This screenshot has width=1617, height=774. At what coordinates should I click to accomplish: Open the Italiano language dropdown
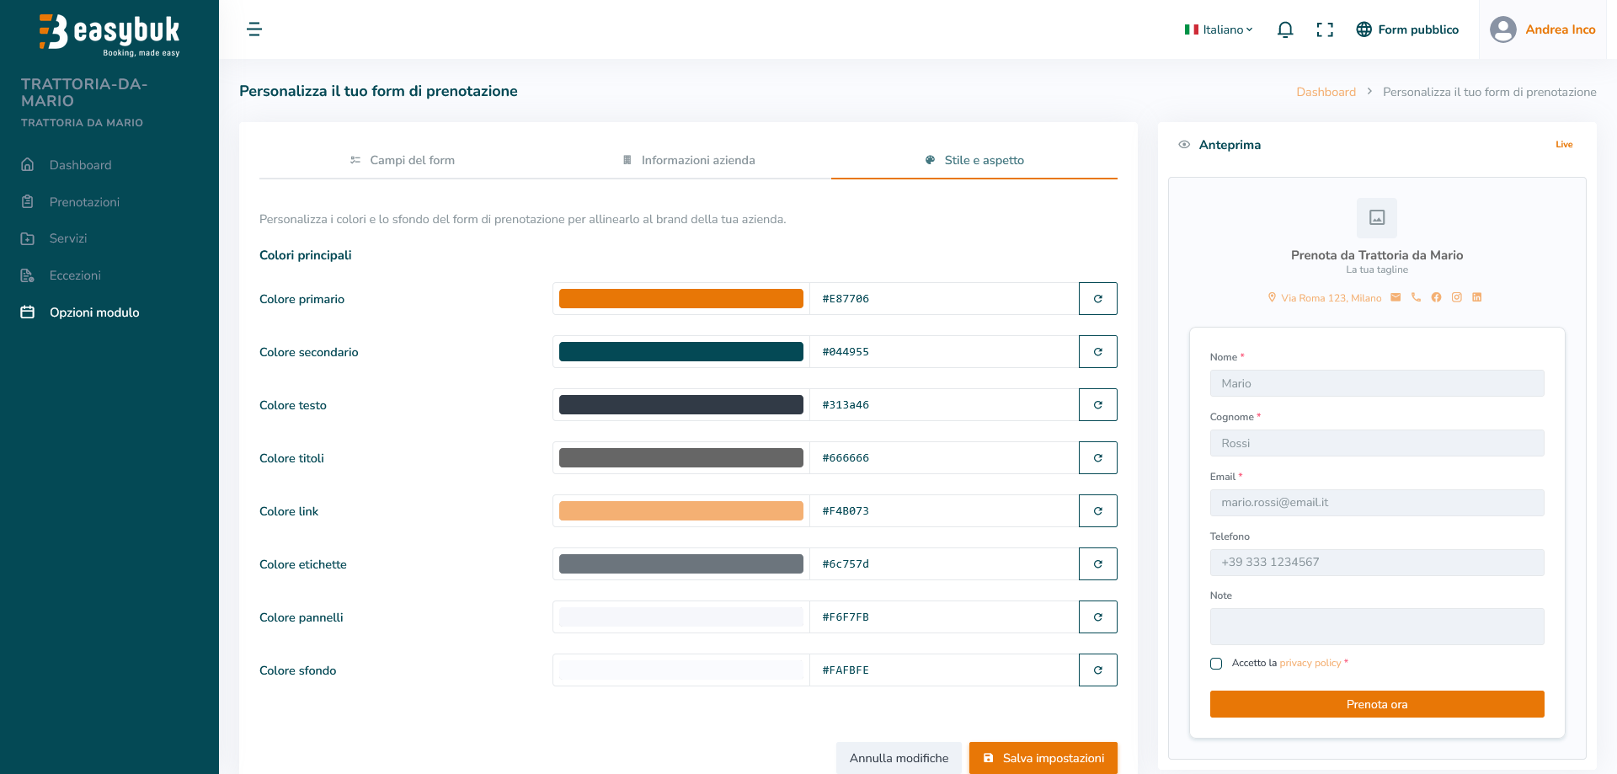pyautogui.click(x=1219, y=29)
